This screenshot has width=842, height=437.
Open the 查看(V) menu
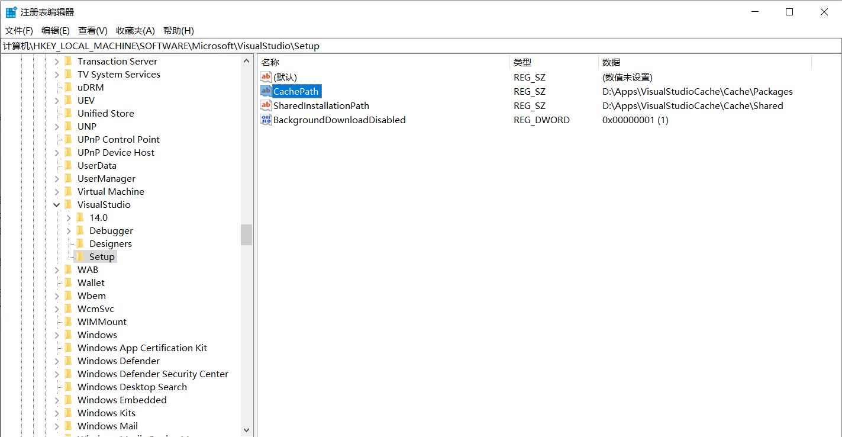pos(92,30)
